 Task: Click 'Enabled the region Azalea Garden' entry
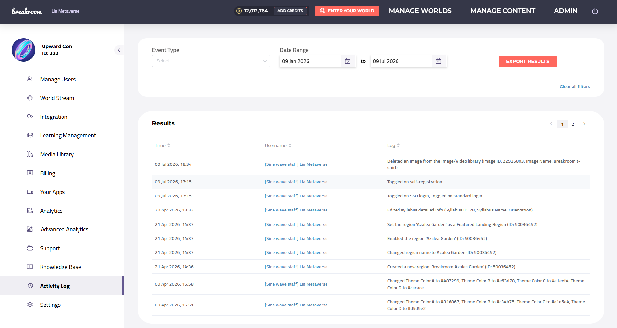point(437,238)
